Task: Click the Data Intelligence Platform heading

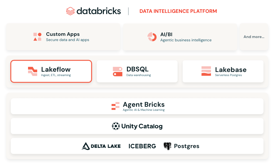Action: coord(178,11)
